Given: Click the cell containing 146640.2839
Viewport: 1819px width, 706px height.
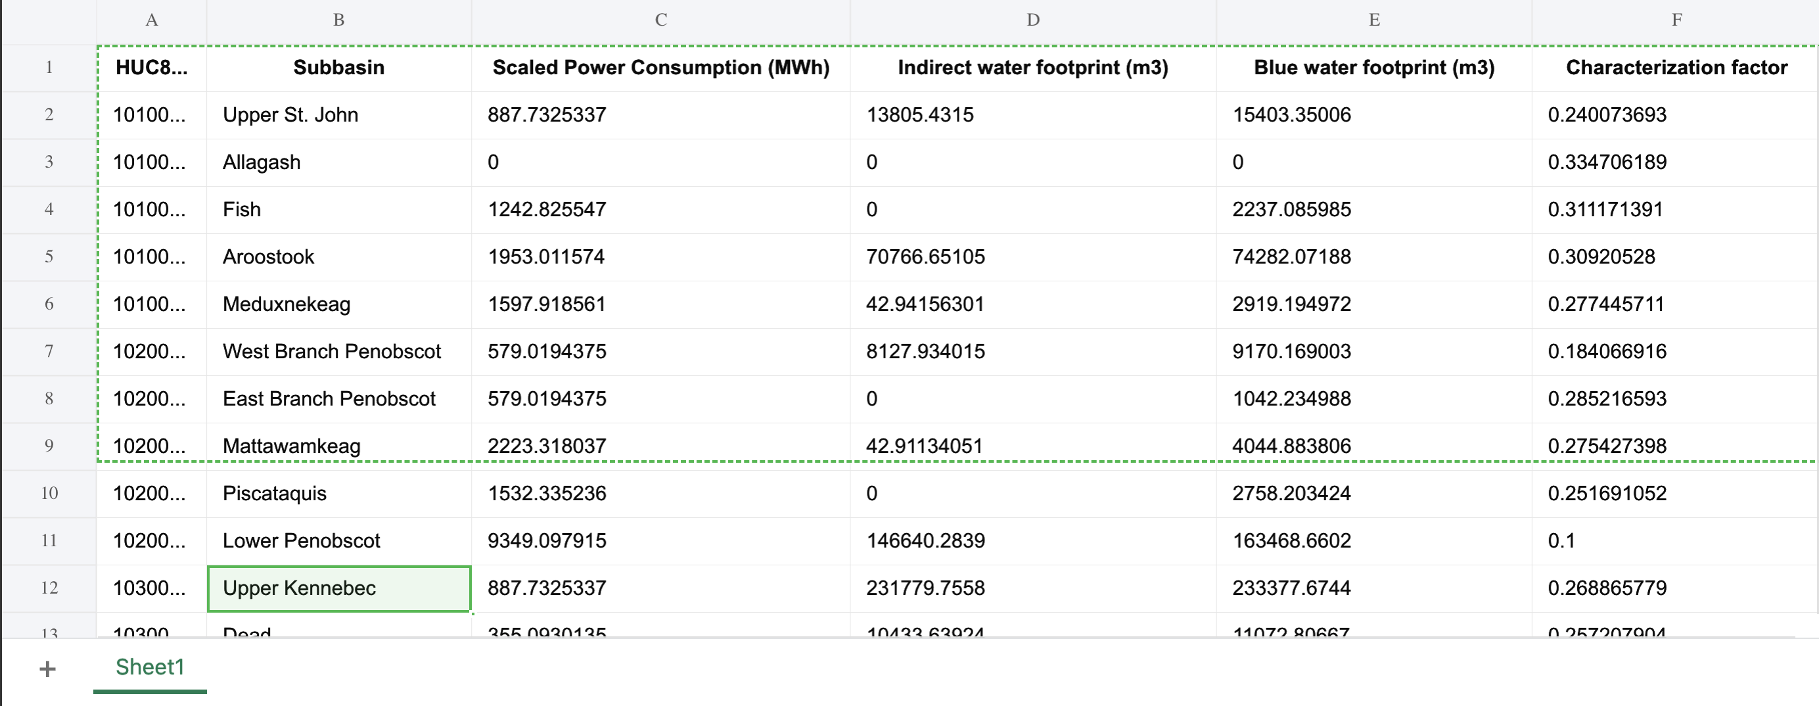Looking at the screenshot, I should coord(1032,541).
